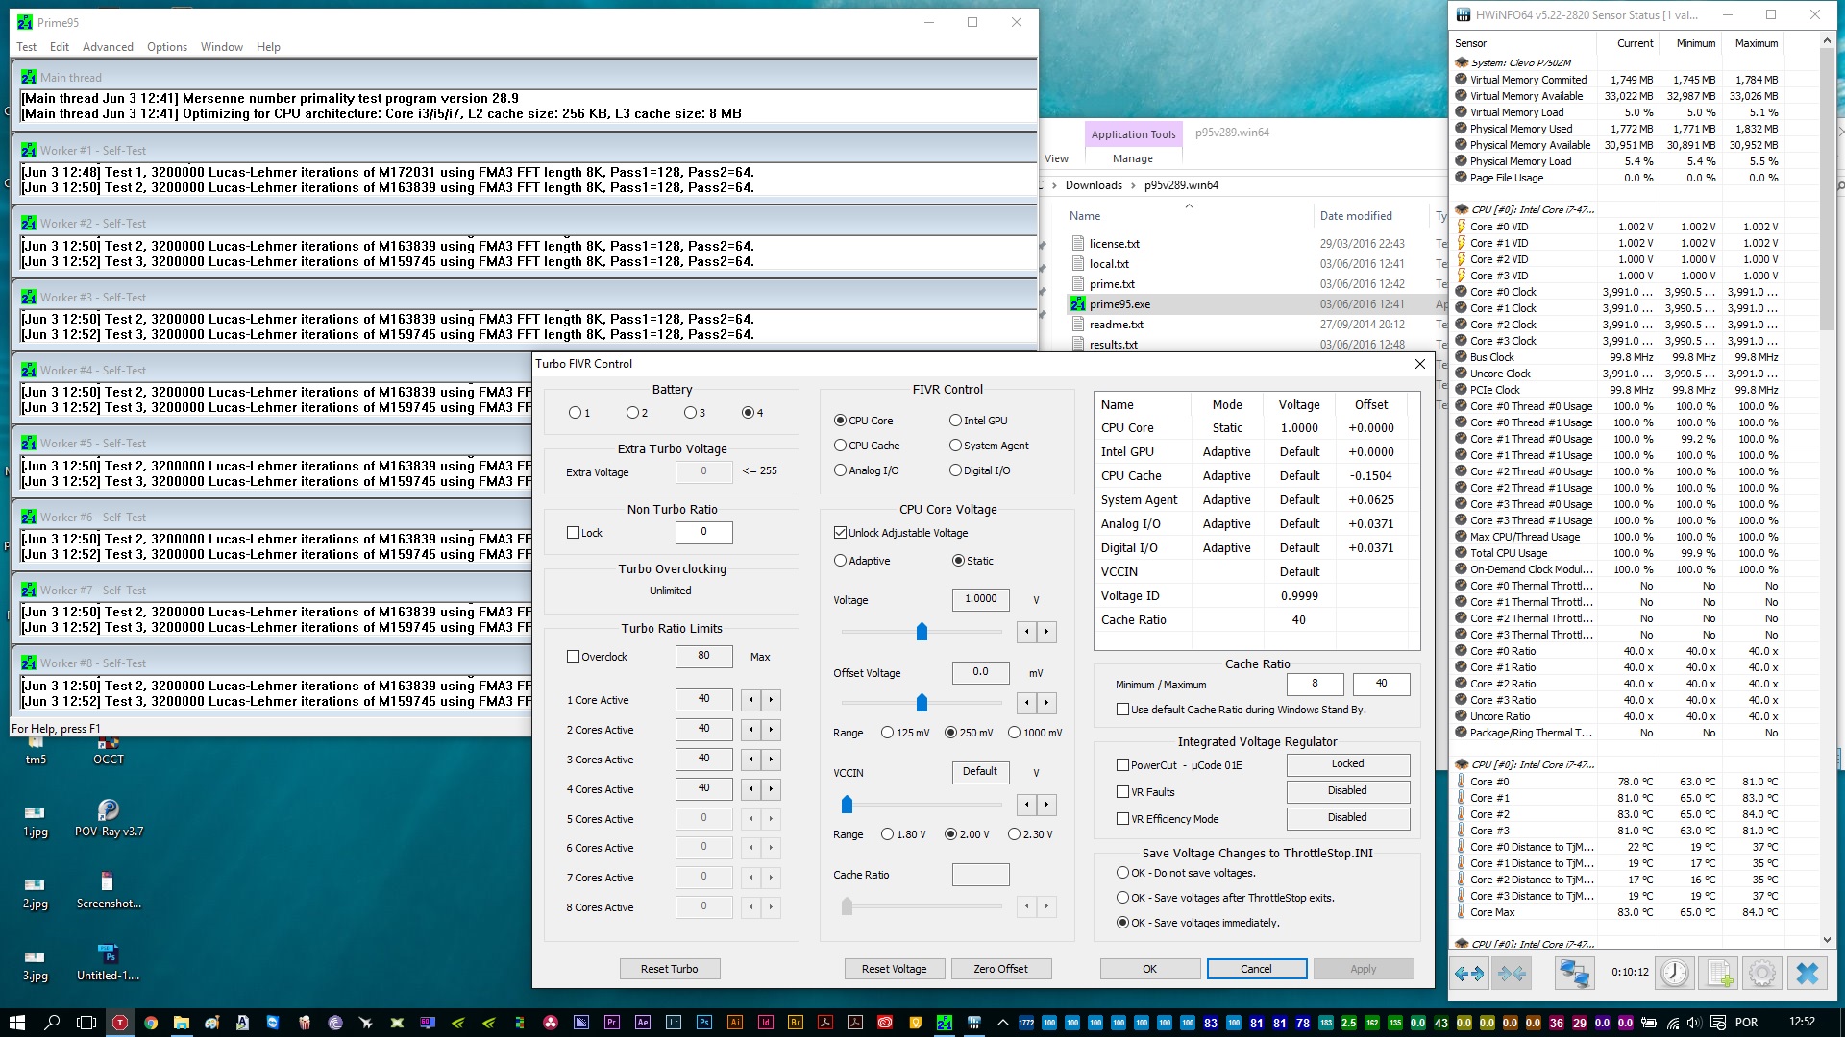Open Windows Start menu
The image size is (1845, 1037).
[16, 1023]
